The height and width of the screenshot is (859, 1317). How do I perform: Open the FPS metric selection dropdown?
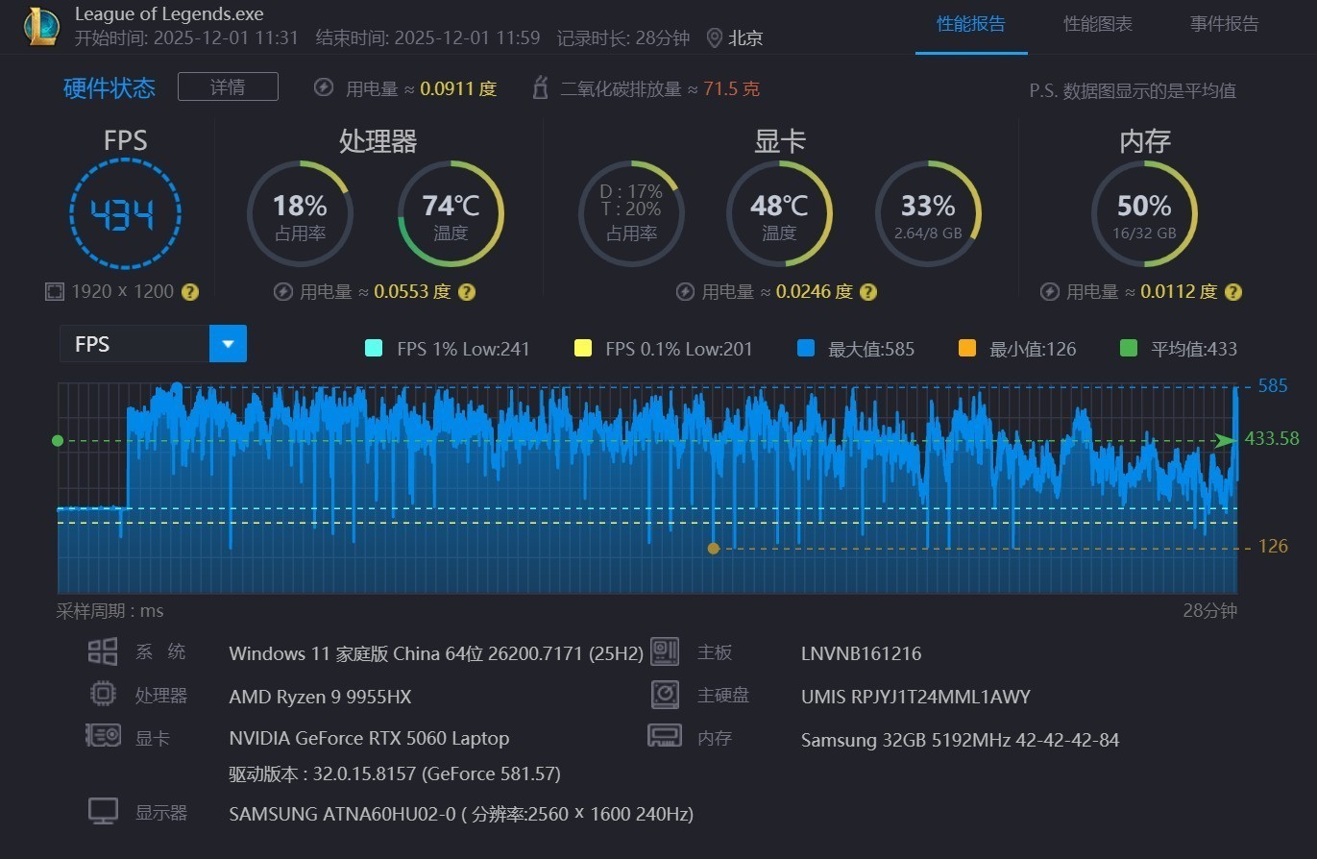(228, 343)
